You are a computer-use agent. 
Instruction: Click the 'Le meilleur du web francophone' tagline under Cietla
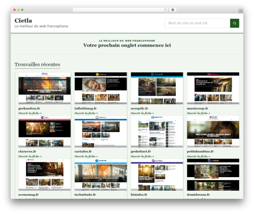(41, 26)
